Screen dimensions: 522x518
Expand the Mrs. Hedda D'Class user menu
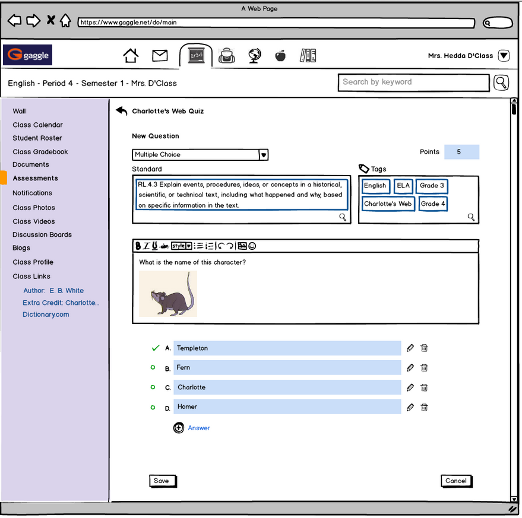coord(504,56)
